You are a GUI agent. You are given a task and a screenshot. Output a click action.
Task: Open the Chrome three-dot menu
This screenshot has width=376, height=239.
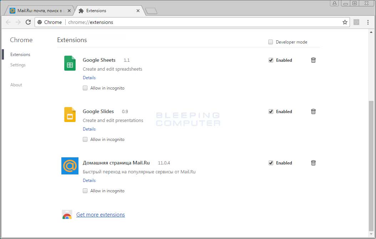(368, 22)
